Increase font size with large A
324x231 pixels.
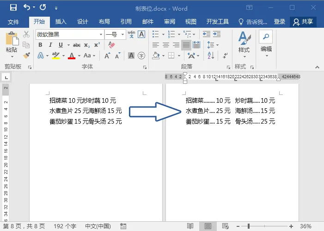(x=107, y=56)
